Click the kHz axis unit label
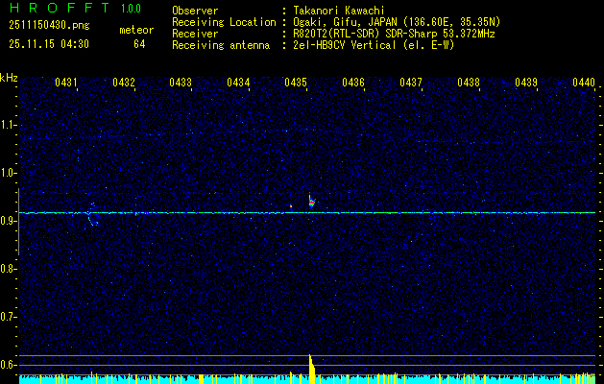604x384 pixels. coord(9,78)
